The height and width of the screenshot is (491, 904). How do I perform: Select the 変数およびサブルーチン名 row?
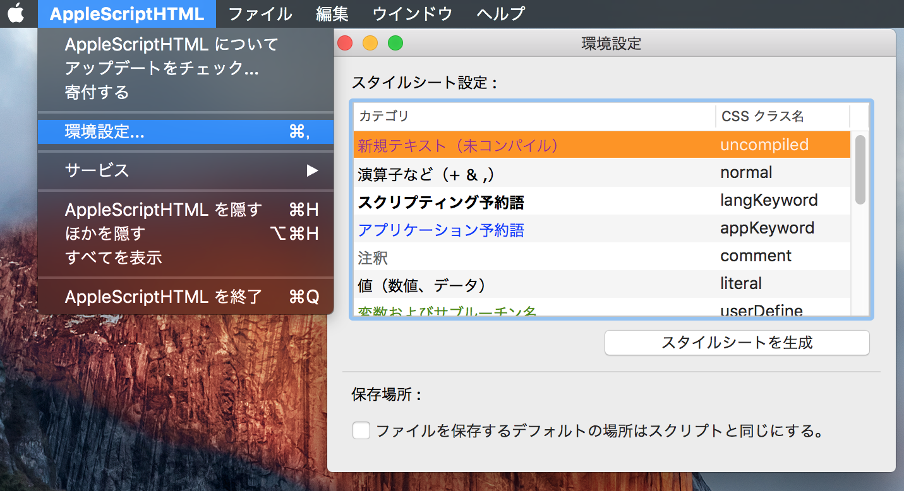(x=602, y=307)
